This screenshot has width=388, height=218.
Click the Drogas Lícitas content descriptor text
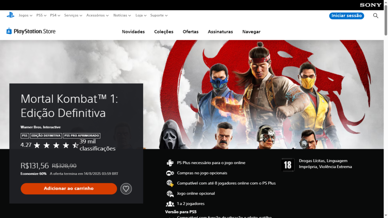tap(325, 163)
